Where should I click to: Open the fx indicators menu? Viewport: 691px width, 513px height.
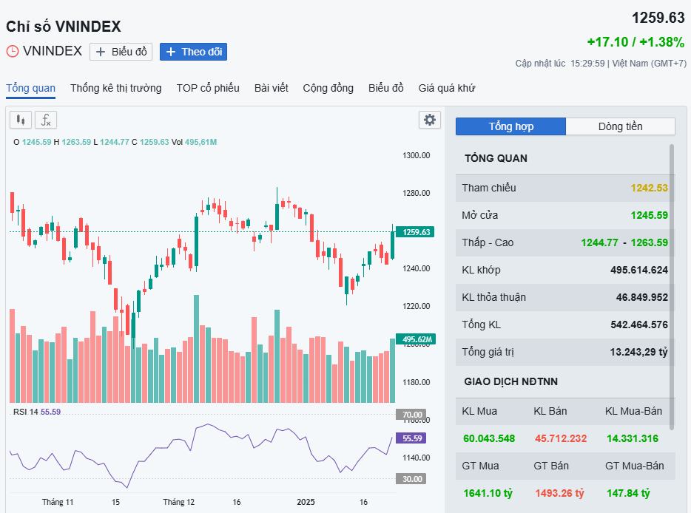coord(46,120)
